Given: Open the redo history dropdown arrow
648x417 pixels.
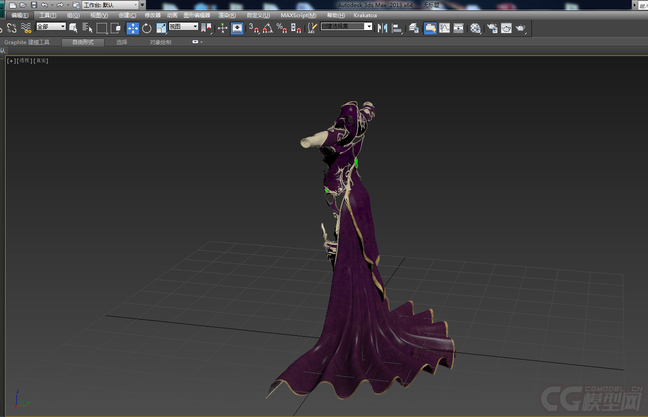Looking at the screenshot, I should tap(68, 5).
